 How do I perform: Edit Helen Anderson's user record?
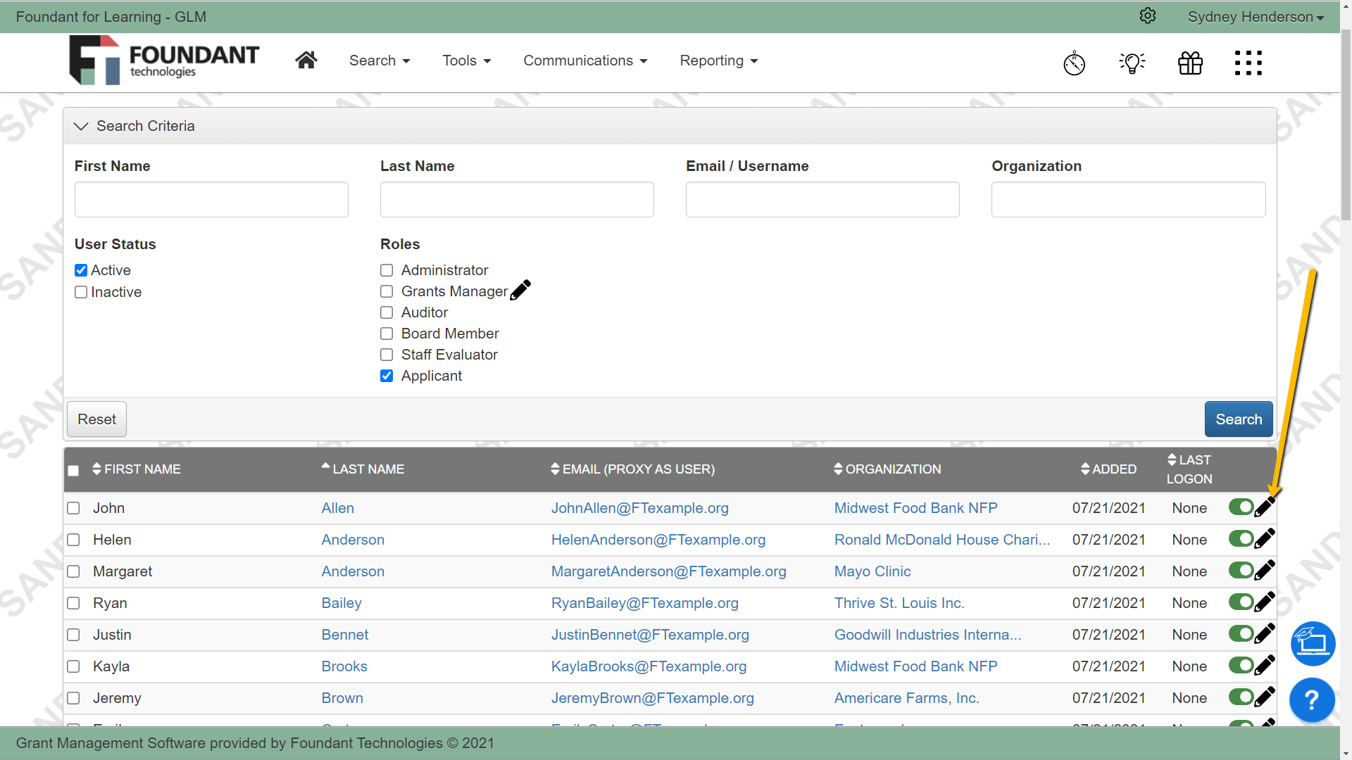1265,538
